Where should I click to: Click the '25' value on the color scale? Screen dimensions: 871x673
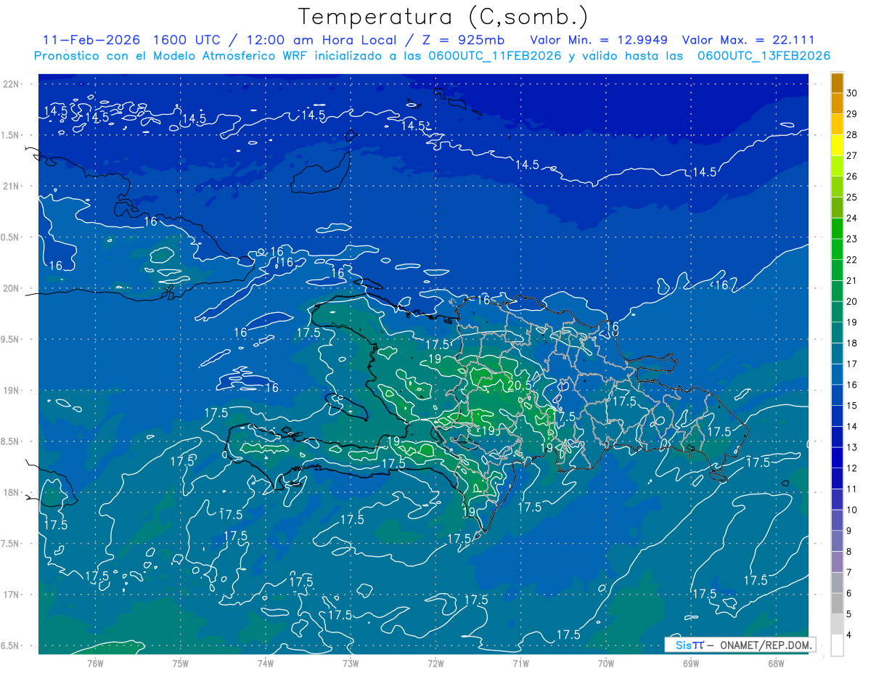tap(852, 197)
